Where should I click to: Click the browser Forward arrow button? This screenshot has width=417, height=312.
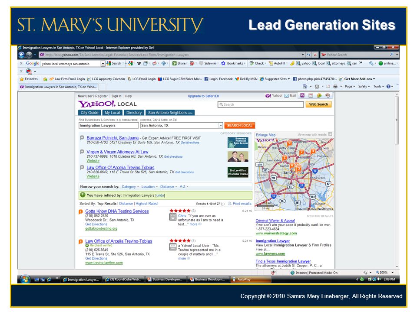click(x=29, y=55)
